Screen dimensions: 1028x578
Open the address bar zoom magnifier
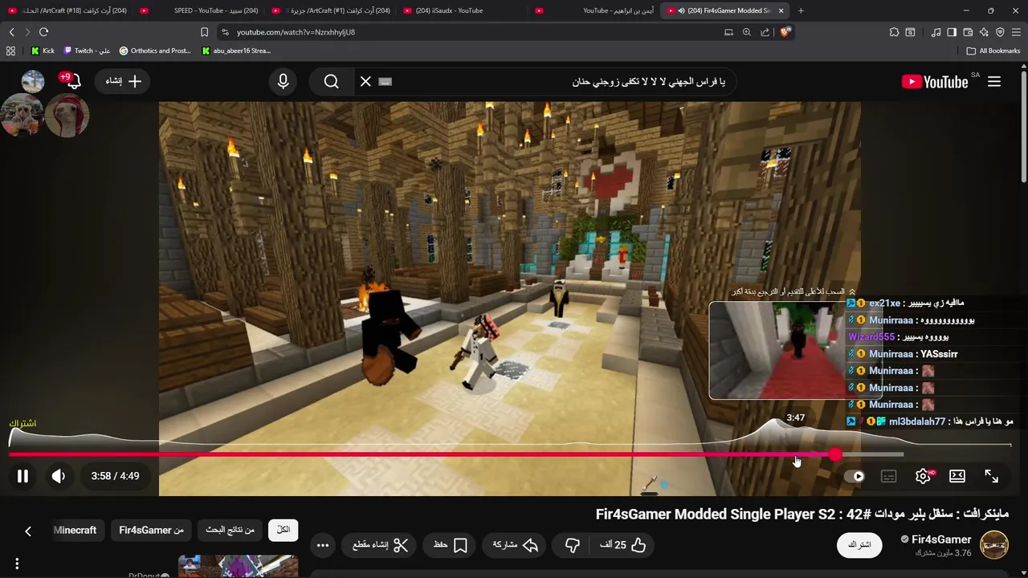[x=746, y=32]
